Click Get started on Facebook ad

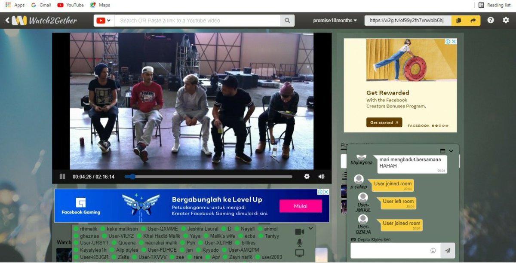tap(384, 122)
